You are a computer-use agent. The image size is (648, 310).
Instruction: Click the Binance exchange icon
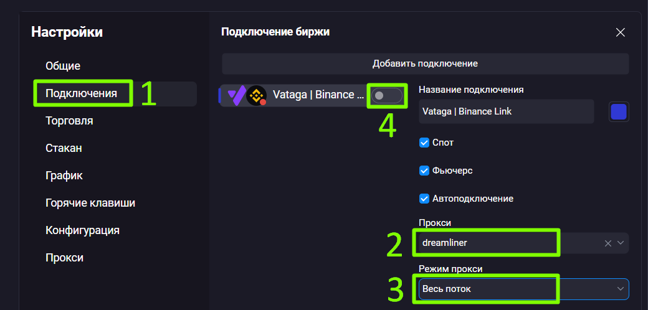coord(256,95)
